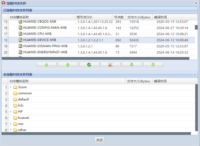The height and width of the screenshot is (146, 200).
Task: Click the 3com folder icon
Action: [15, 87]
